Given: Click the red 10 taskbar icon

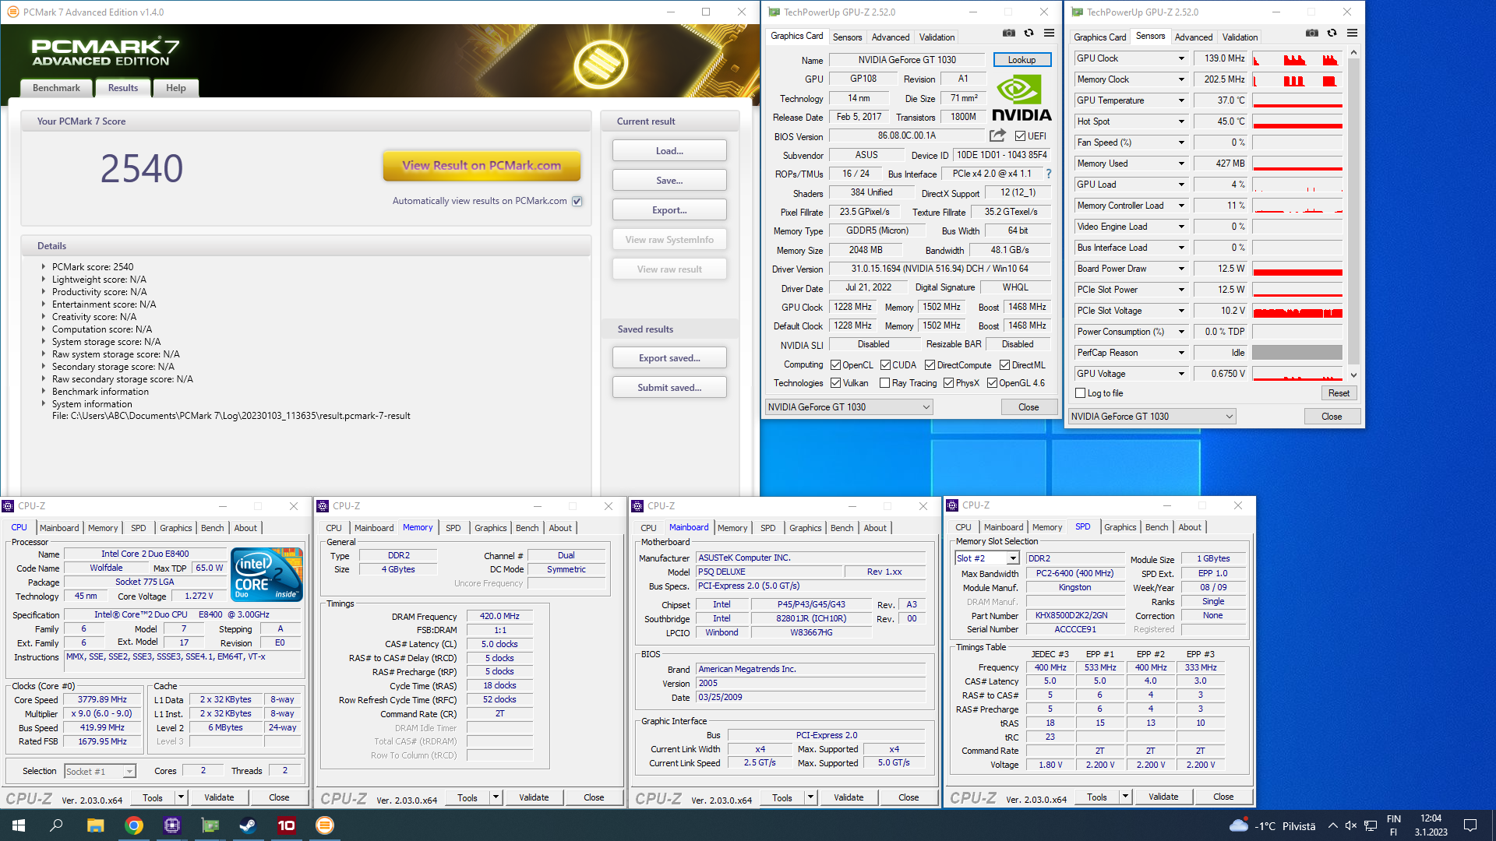Looking at the screenshot, I should tap(286, 825).
